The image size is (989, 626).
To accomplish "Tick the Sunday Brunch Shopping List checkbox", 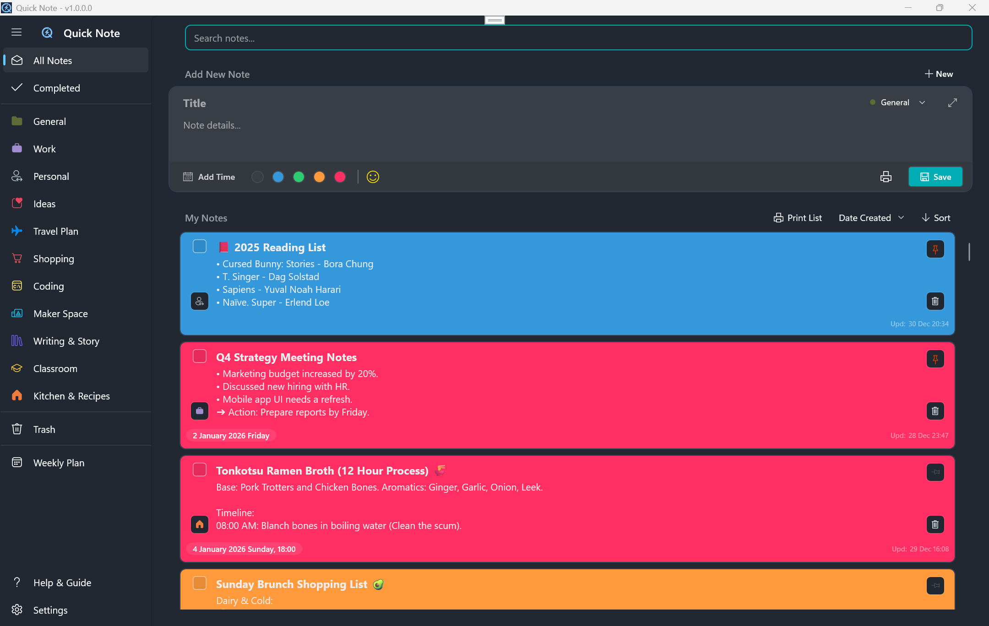I will pos(200,583).
